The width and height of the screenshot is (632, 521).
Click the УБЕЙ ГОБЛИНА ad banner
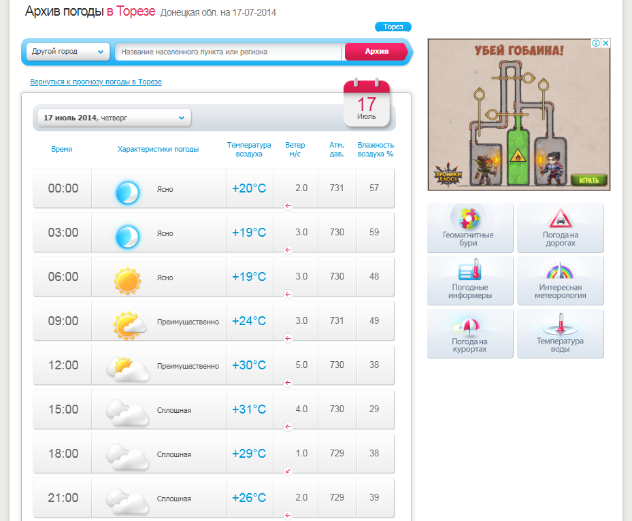(519, 114)
